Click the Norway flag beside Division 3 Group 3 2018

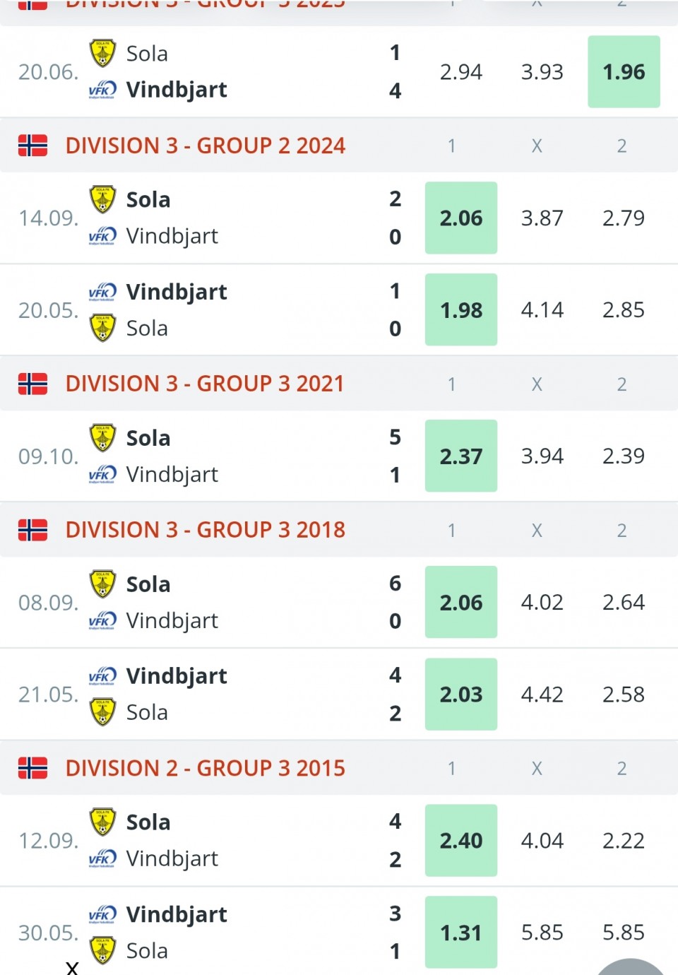[32, 530]
